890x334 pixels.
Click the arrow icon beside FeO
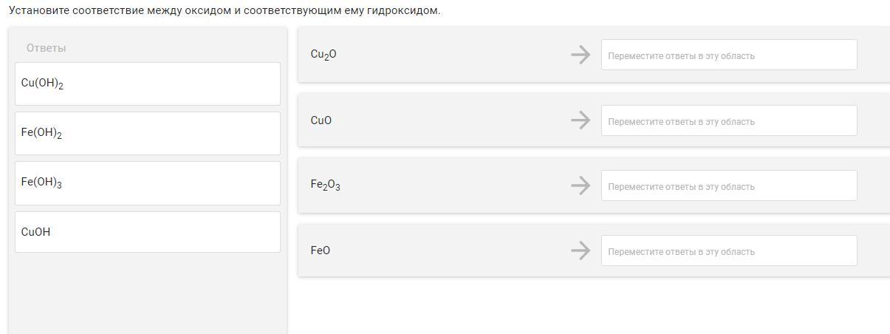(581, 250)
